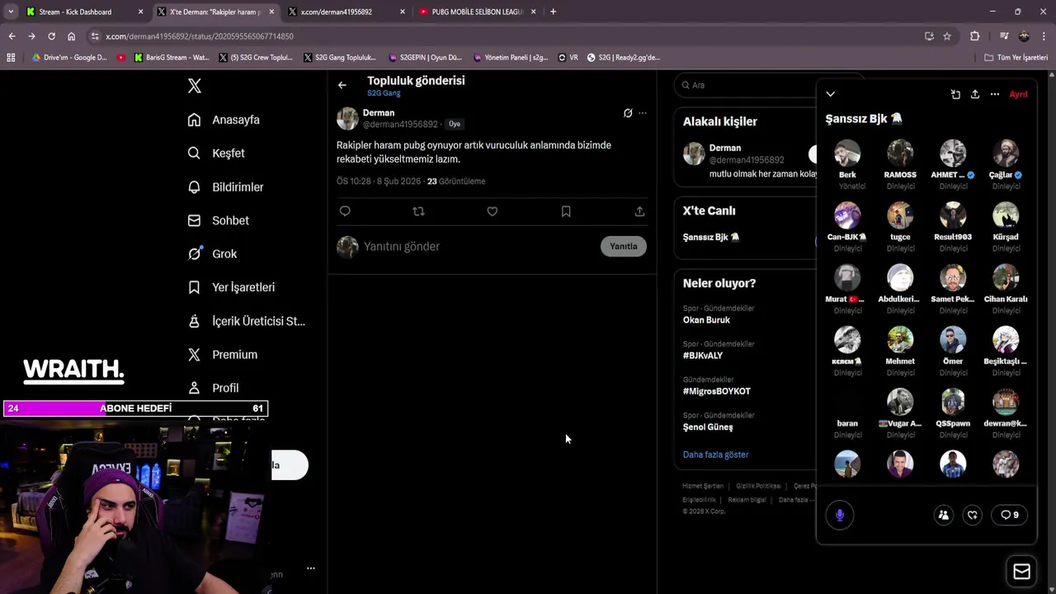The width and height of the screenshot is (1056, 594).
Task: Bookmark page with star icon
Action: [947, 36]
